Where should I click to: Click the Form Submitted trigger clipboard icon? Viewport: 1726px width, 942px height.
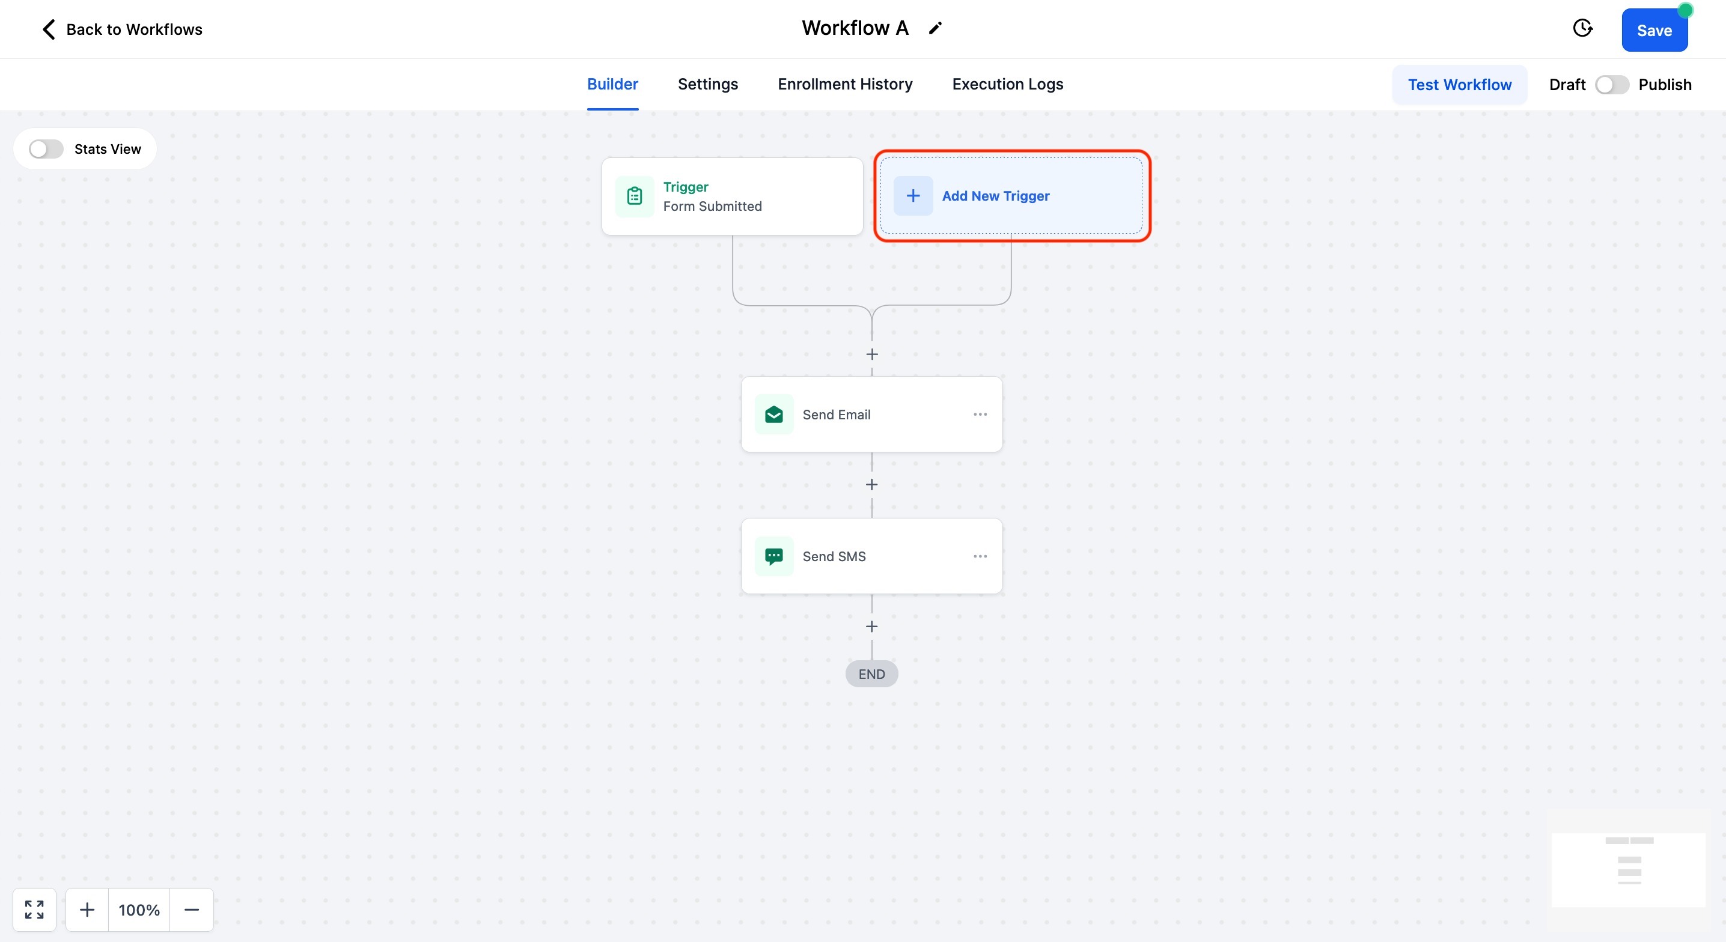pos(634,196)
